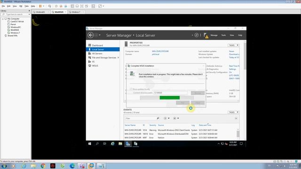Screen dimensions: 301x169
Task: Click the console view icon in toolbar
Action: point(93,6)
